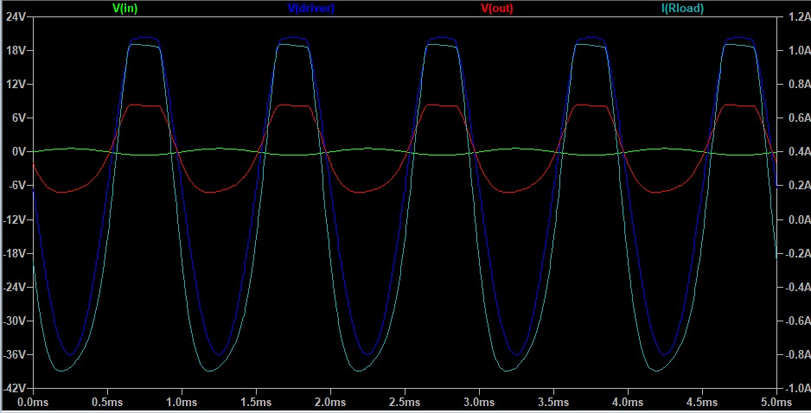This screenshot has width=811, height=413.
Task: Click the -30V left axis label
Action: click(x=14, y=321)
